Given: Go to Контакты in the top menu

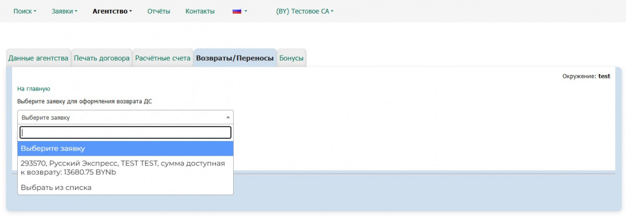Looking at the screenshot, I should pyautogui.click(x=200, y=11).
